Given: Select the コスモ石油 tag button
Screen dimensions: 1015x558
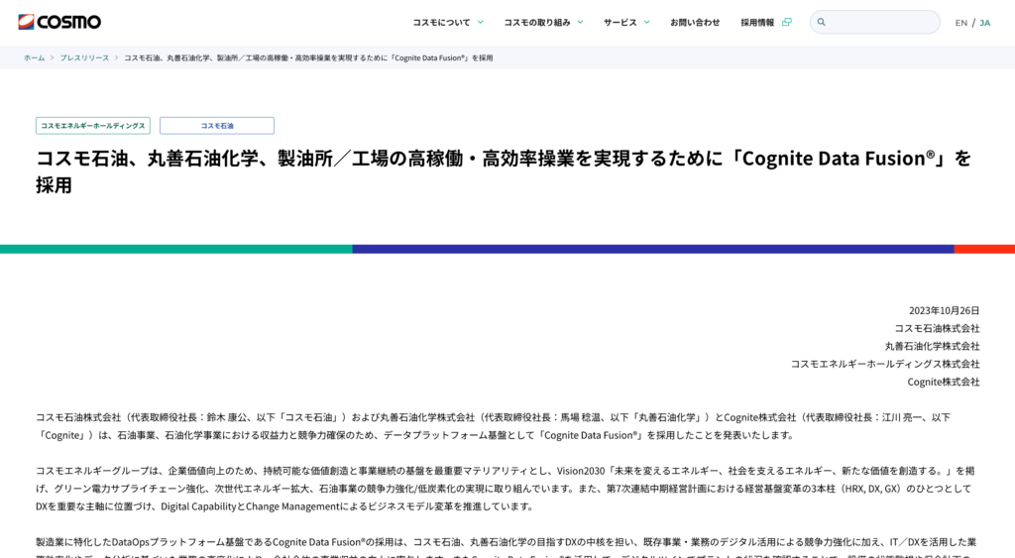Looking at the screenshot, I should [217, 126].
